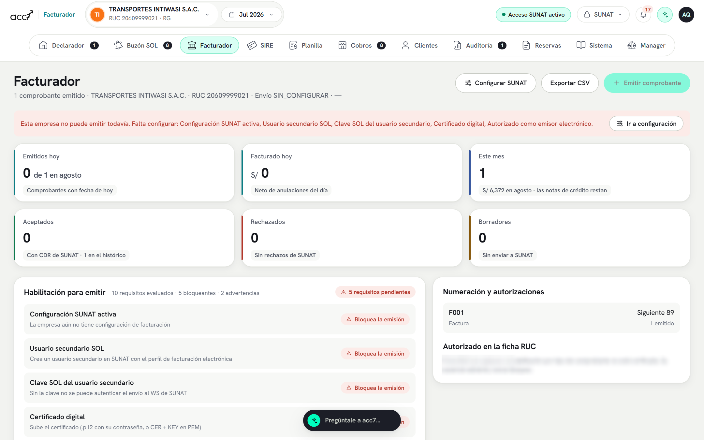Open the Rechazados card

coord(352,238)
